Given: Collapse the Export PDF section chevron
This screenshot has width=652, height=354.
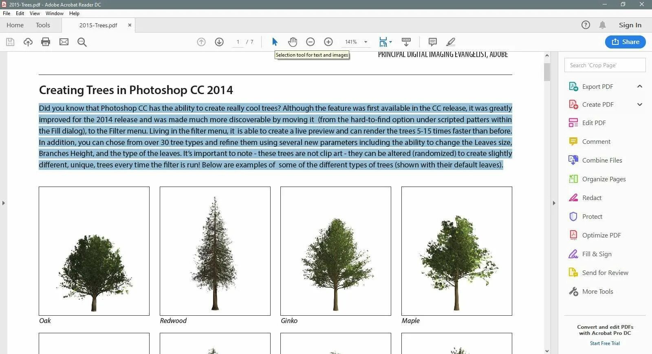Looking at the screenshot, I should 640,86.
